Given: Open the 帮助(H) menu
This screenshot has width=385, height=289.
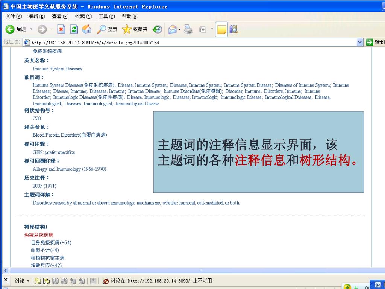Looking at the screenshot, I should pyautogui.click(x=130, y=17).
